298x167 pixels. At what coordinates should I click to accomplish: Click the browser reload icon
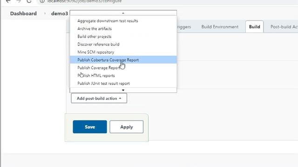29,1
